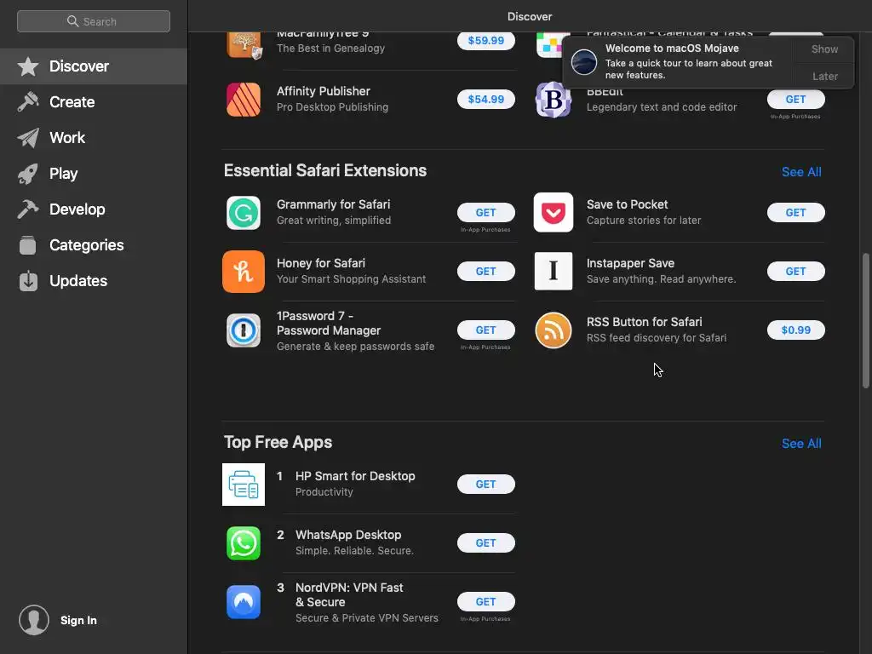Get Grammarly for Safari
The height and width of the screenshot is (654, 872).
(x=486, y=212)
